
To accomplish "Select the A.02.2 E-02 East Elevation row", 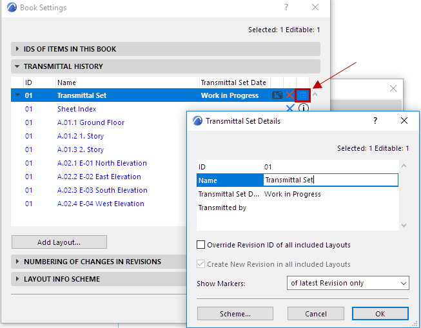I will coord(99,177).
